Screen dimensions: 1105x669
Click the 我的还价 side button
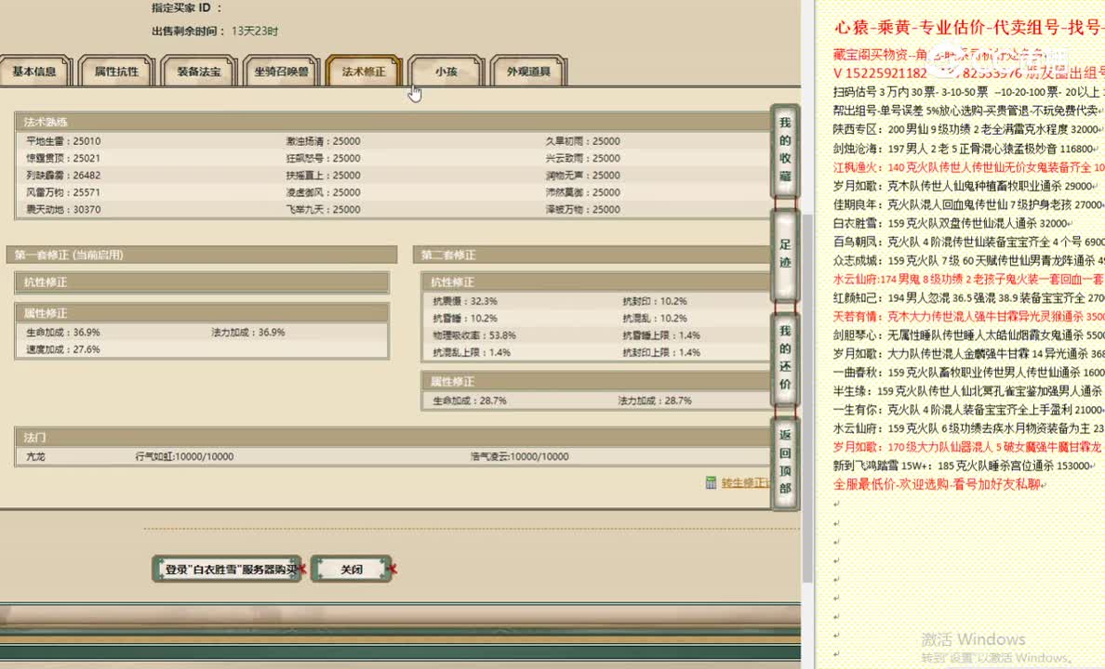coord(785,358)
